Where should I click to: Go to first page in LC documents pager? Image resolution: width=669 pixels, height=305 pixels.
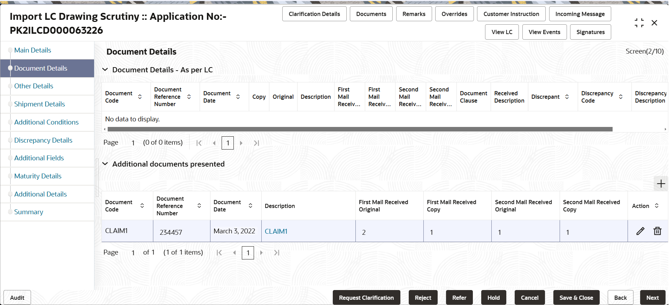click(199, 143)
